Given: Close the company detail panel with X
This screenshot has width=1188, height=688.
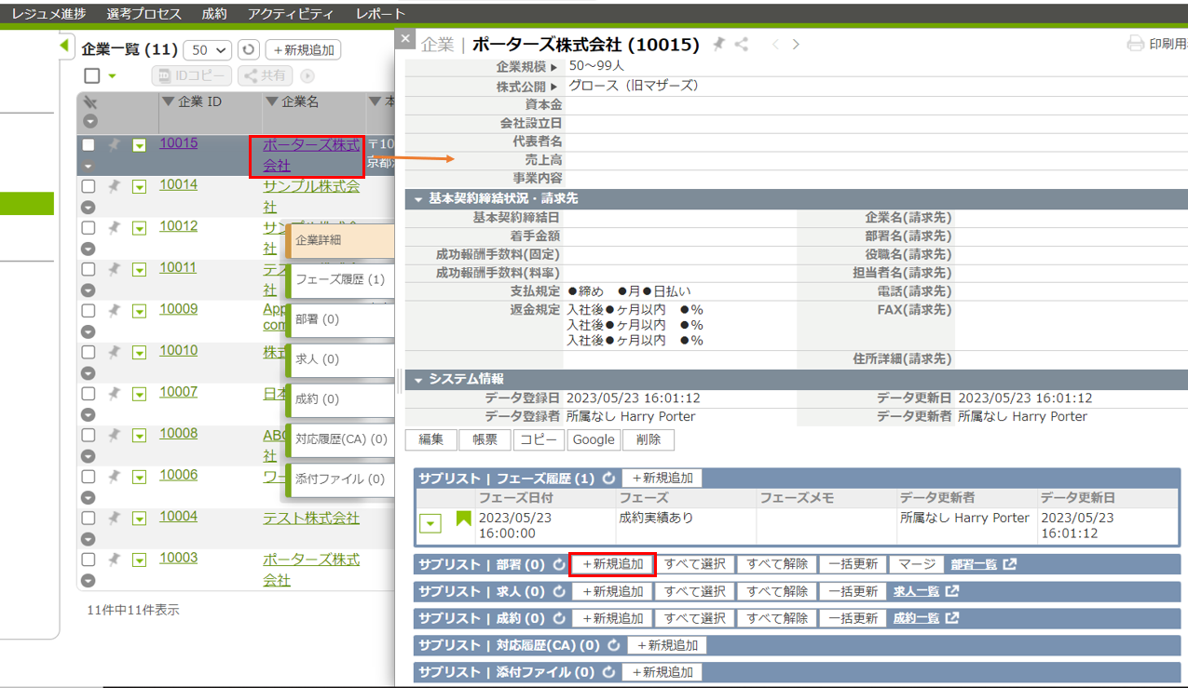Looking at the screenshot, I should tap(404, 39).
